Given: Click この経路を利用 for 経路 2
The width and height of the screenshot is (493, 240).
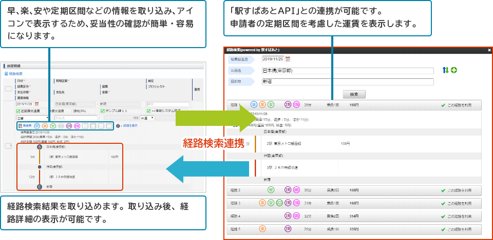Looking at the screenshot, I should click(456, 190).
